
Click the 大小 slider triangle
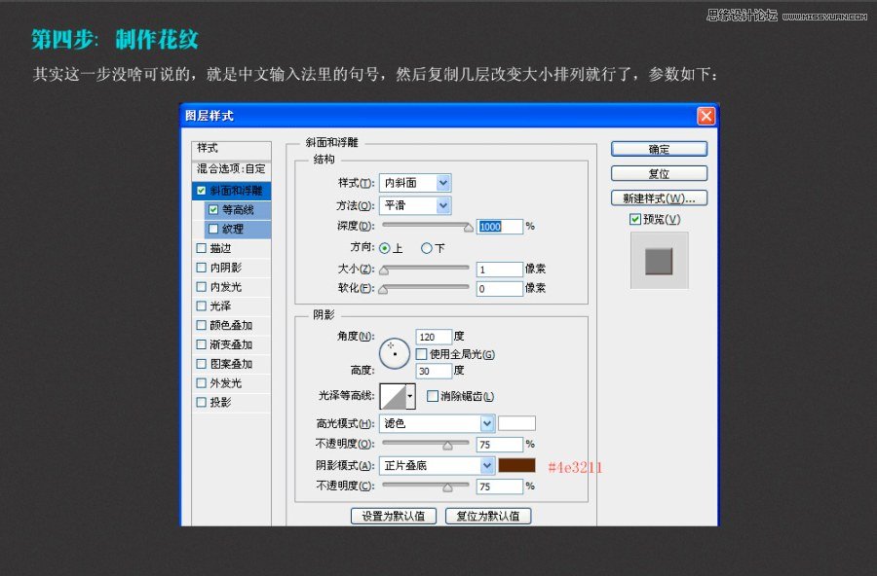(x=383, y=270)
